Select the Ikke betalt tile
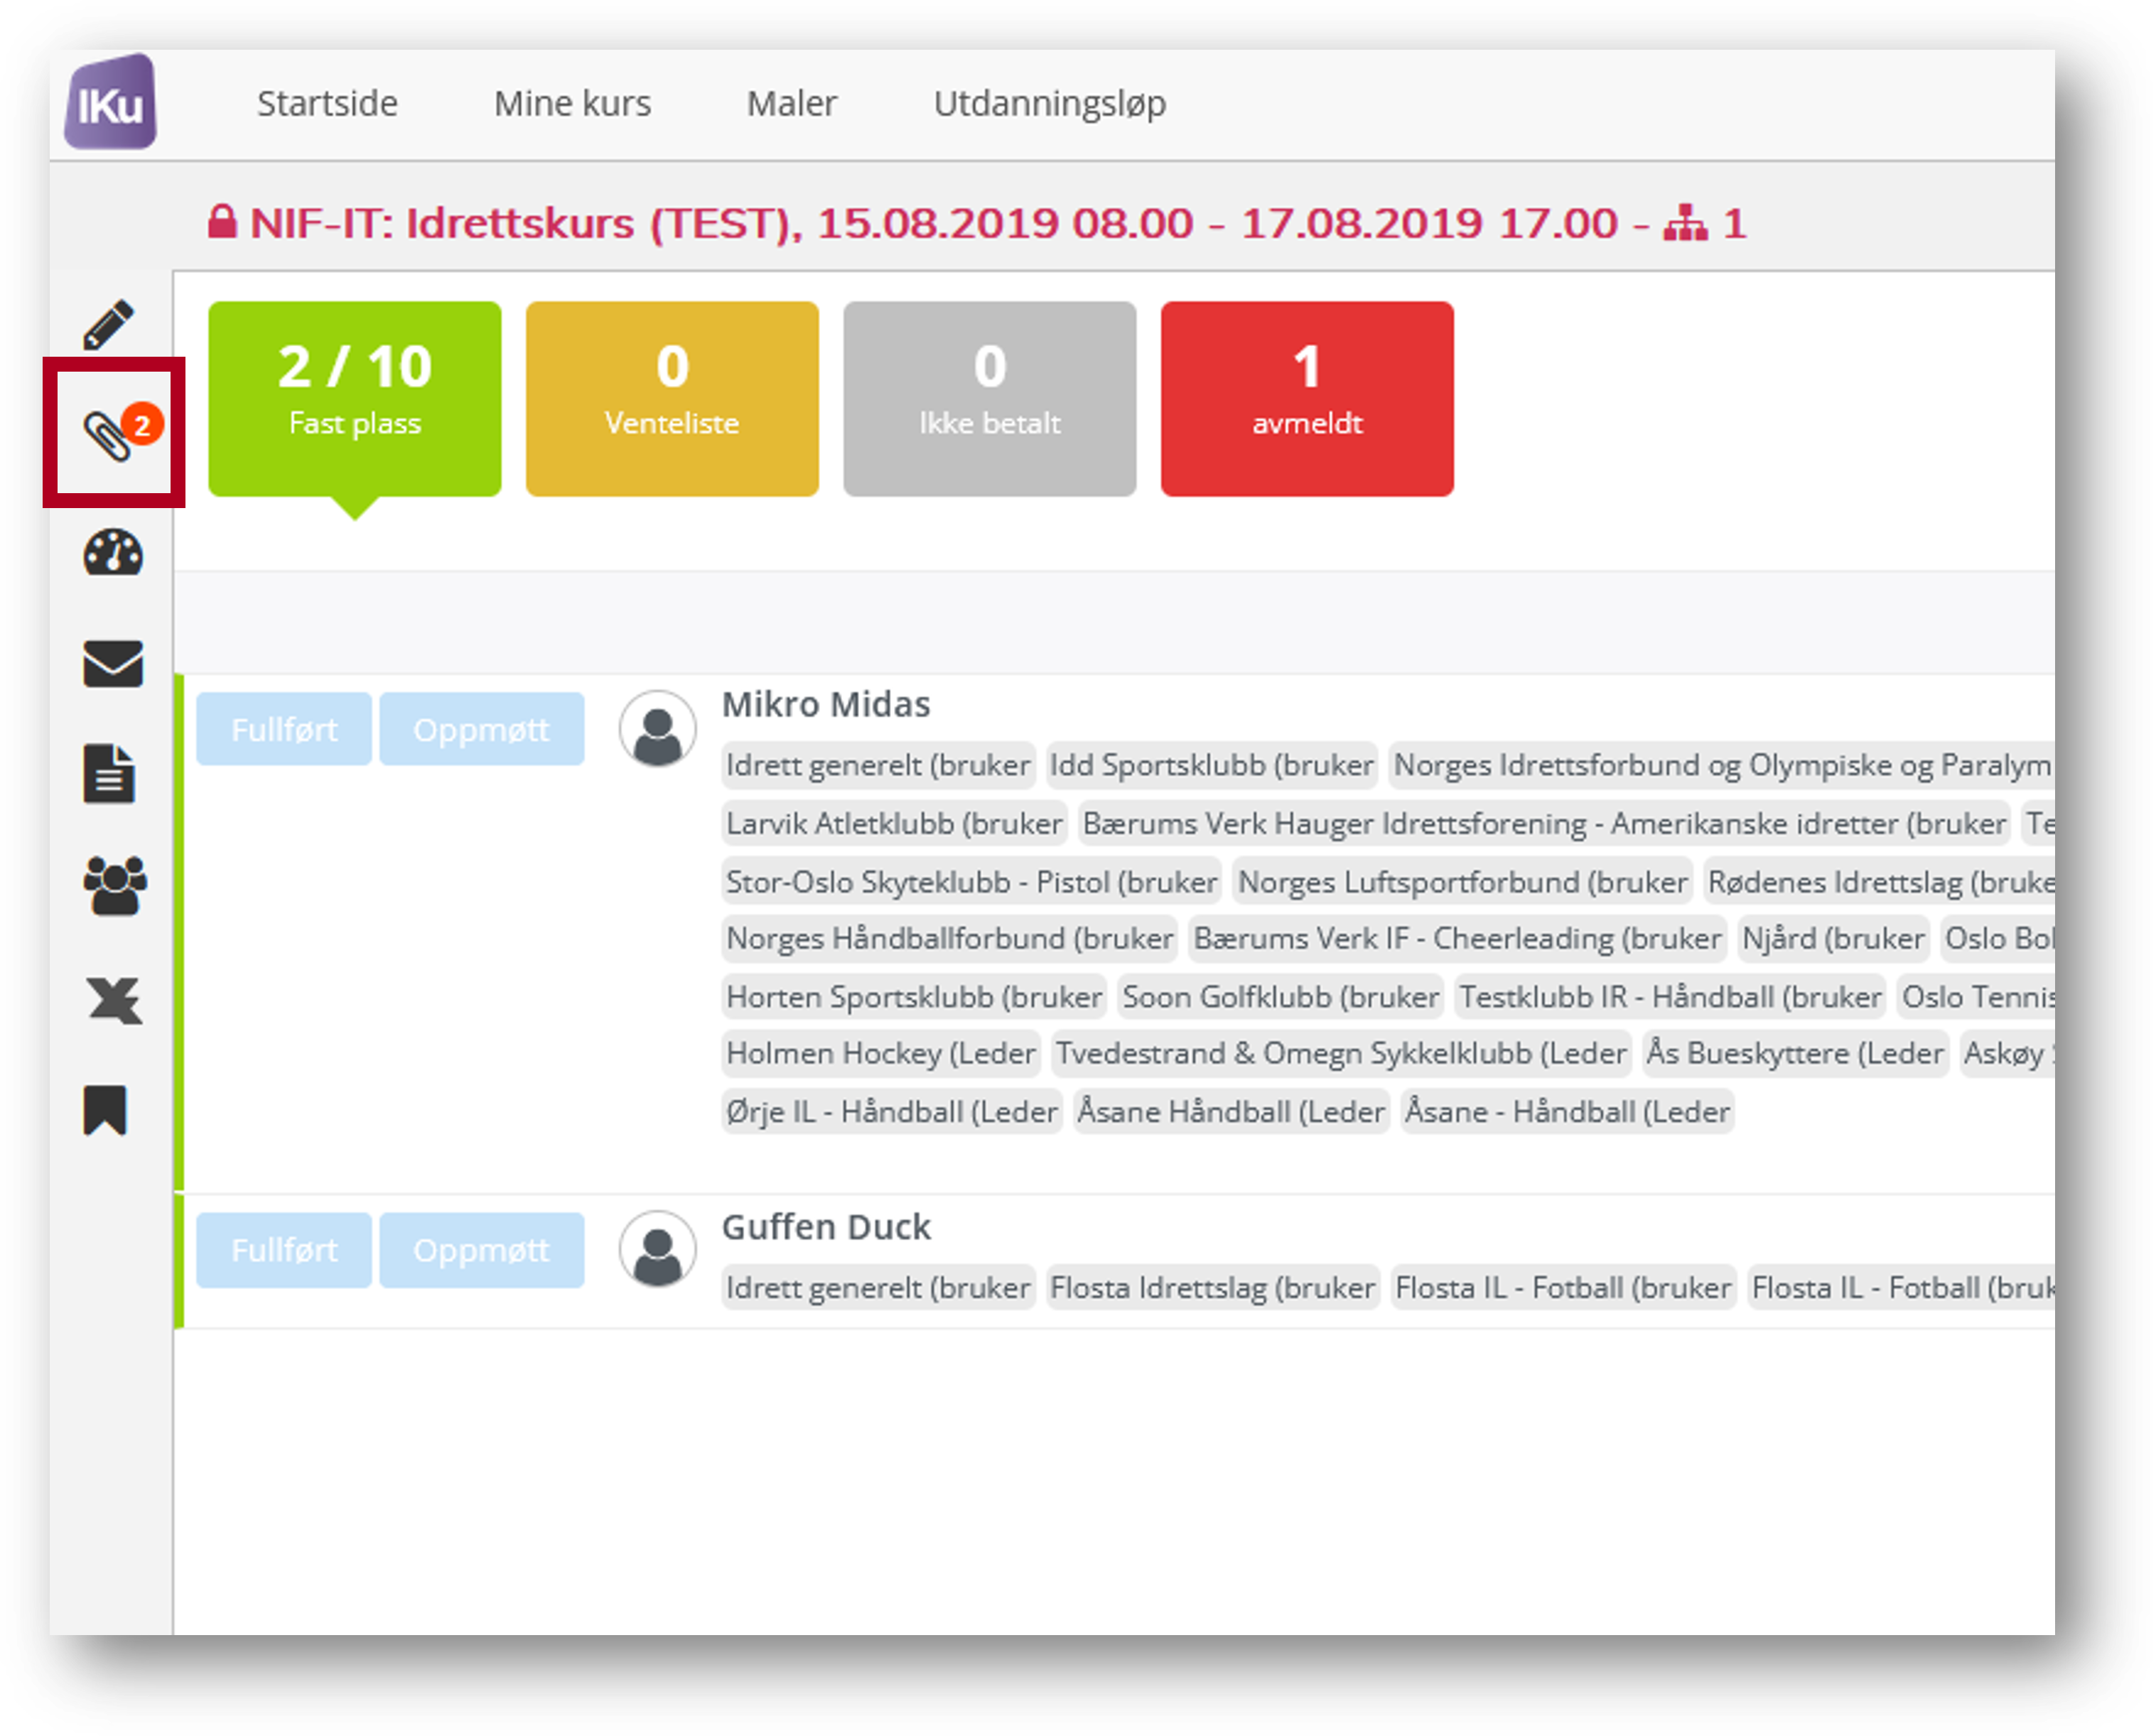Screen dimensions: 2156x1736 pos(990,399)
